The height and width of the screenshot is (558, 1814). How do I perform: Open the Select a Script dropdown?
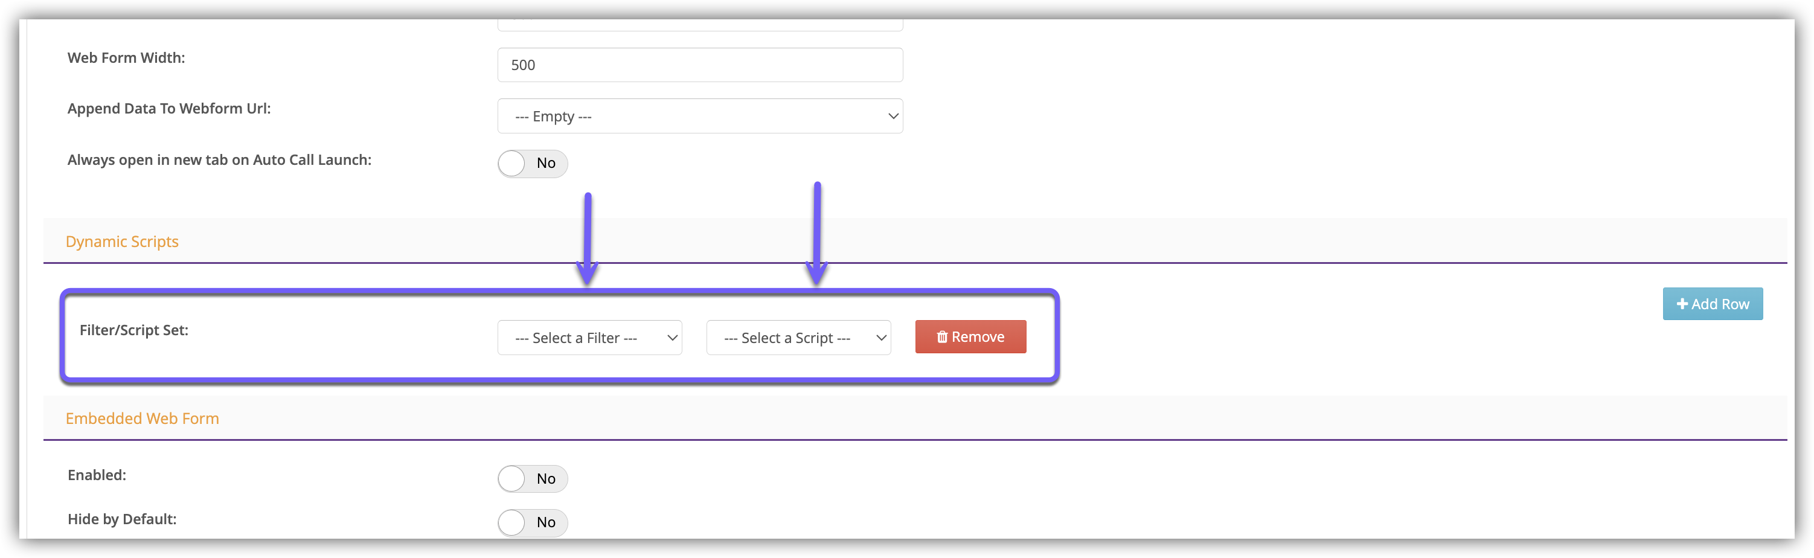pos(798,338)
